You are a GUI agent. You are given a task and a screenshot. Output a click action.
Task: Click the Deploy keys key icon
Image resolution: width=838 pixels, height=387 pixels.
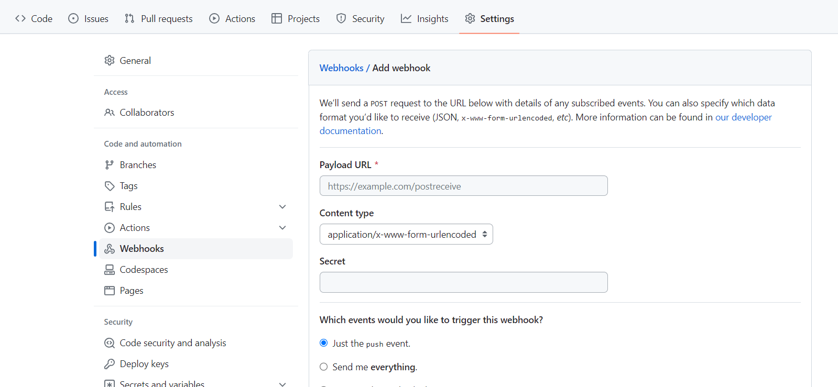click(x=110, y=364)
